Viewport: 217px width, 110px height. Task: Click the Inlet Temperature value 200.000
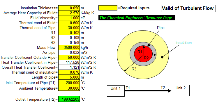click(69, 83)
